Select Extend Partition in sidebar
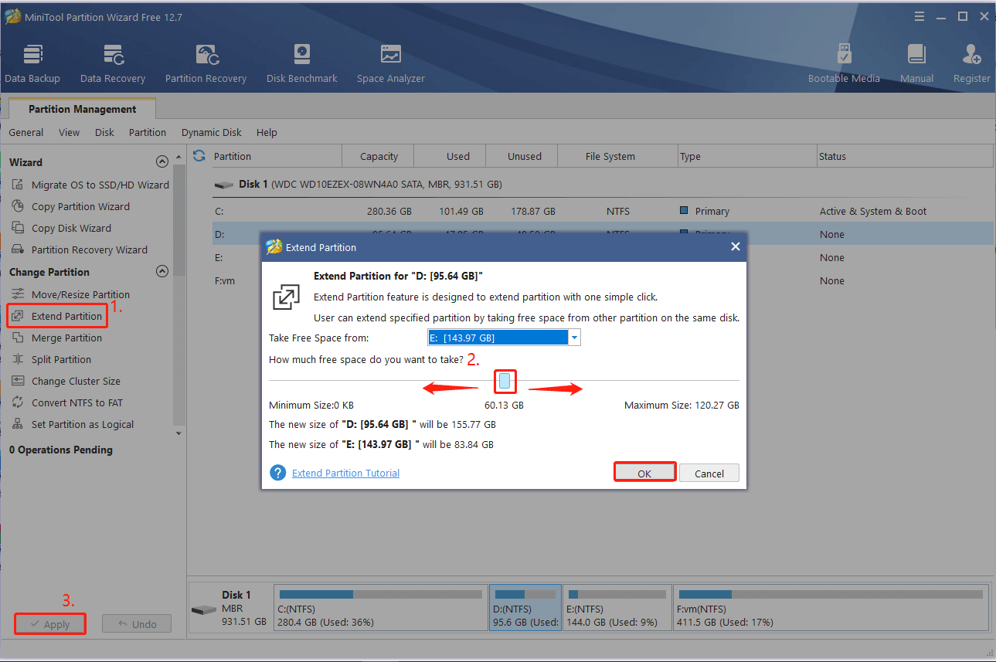 (57, 316)
